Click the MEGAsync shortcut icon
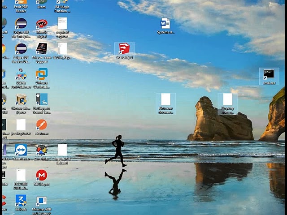Screen dimensions: 287x215 click(42, 178)
